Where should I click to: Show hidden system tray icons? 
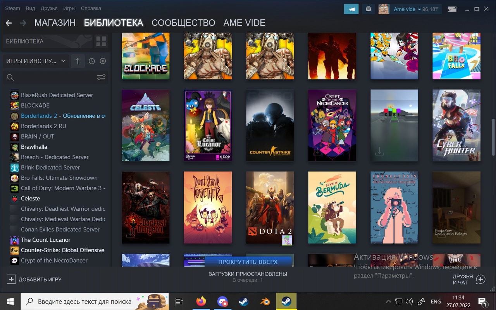pos(388,301)
